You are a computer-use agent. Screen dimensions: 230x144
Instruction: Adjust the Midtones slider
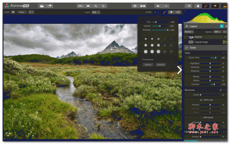coord(210,67)
